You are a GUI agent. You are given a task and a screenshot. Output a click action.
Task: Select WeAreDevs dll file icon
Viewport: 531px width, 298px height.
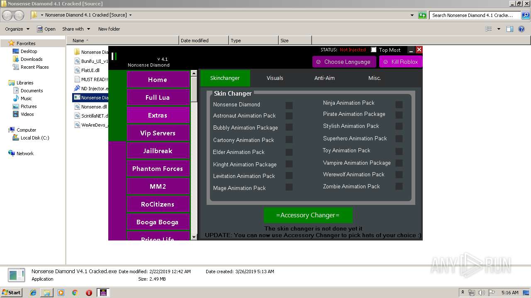pyautogui.click(x=77, y=125)
